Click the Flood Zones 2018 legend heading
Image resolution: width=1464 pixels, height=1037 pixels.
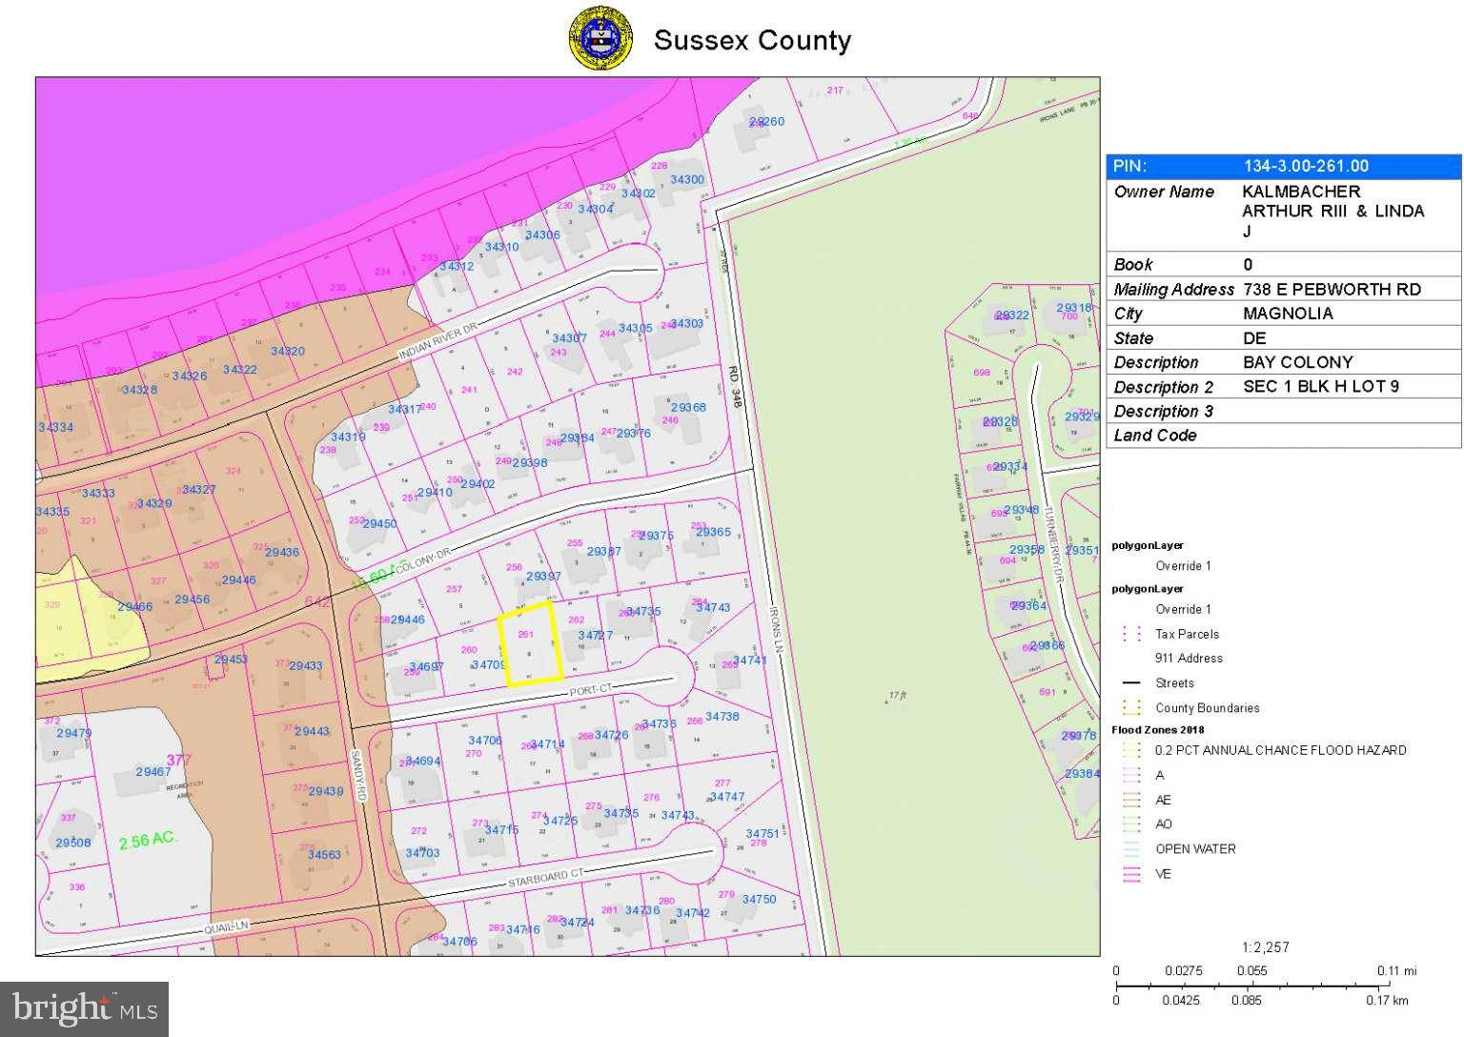tap(1158, 730)
